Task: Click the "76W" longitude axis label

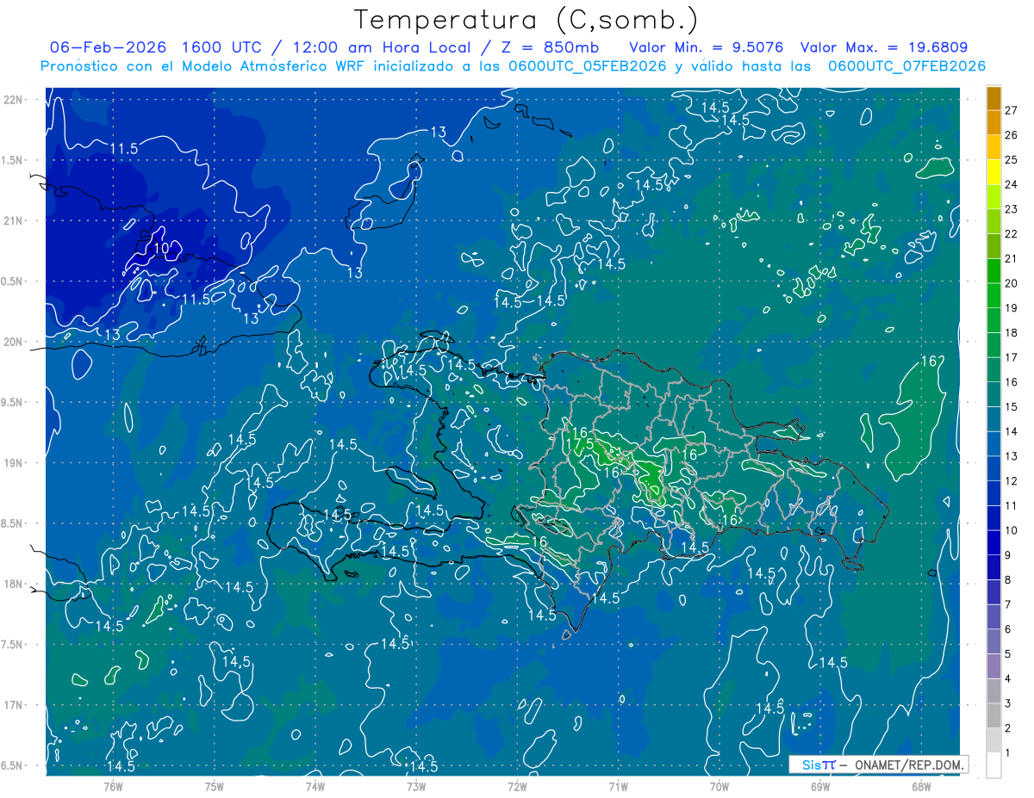Action: 113,786
